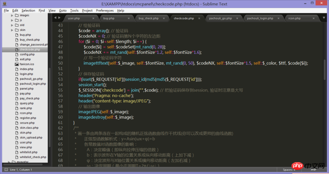Open the Preferences menu
This screenshot has width=329, height=174.
click(x=105, y=10)
